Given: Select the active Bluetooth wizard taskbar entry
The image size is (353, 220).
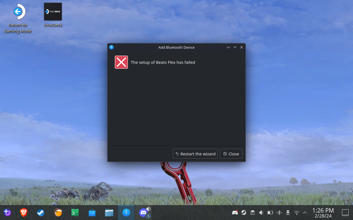Looking at the screenshot, I should pyautogui.click(x=126, y=212).
